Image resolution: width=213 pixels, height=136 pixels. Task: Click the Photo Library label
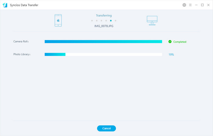coord(22,54)
